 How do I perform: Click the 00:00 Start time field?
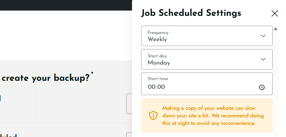[207, 84]
